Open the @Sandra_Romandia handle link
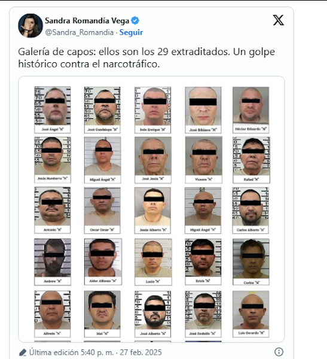The width and height of the screenshot is (327, 359). point(79,32)
